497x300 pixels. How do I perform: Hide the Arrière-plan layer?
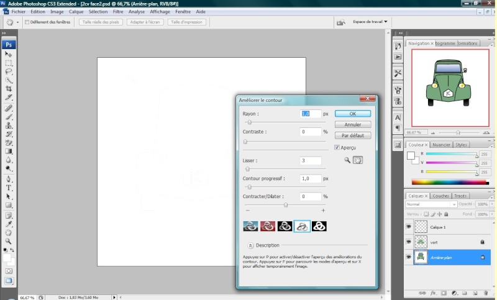(x=409, y=257)
